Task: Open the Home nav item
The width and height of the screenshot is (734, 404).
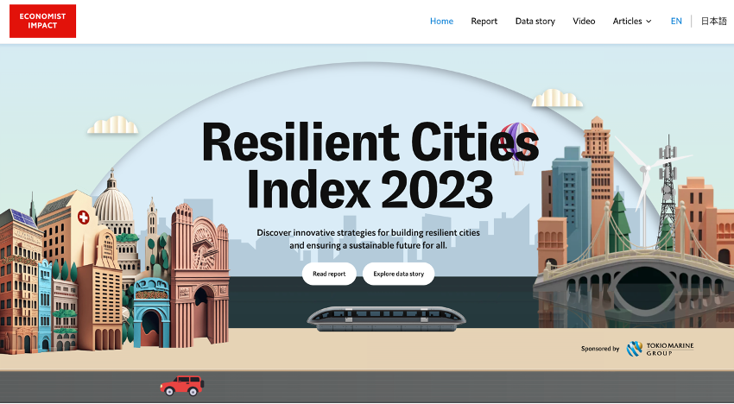Action: point(441,21)
